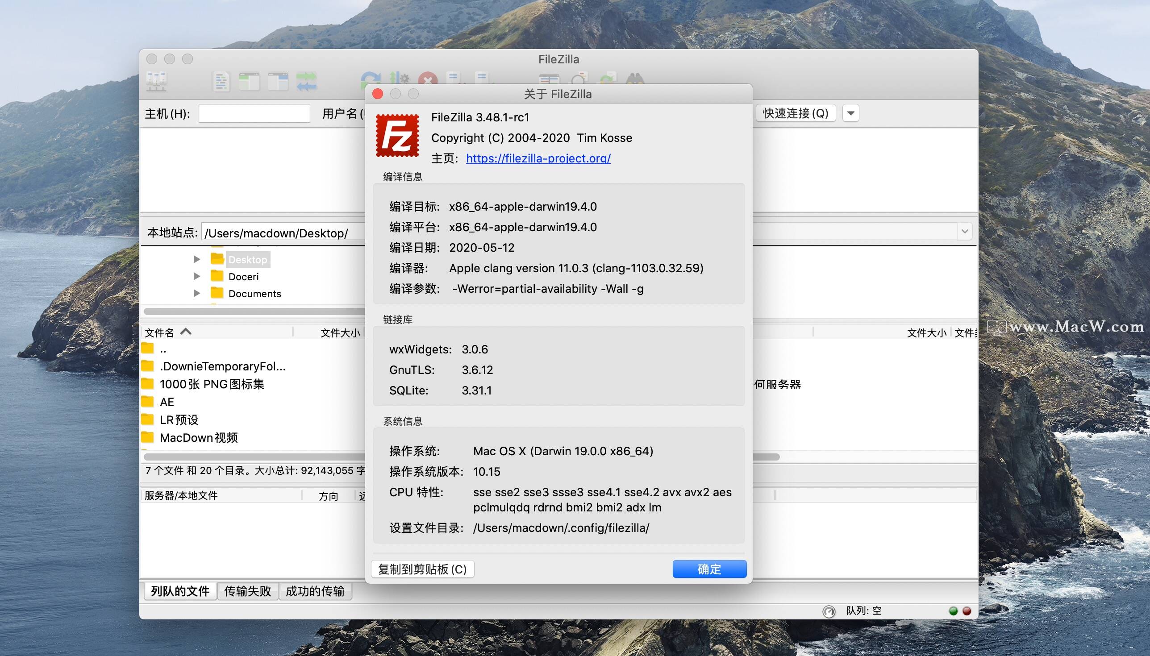1150x656 pixels.
Task: Open the Site Manager toolbar icon
Action: click(x=156, y=82)
